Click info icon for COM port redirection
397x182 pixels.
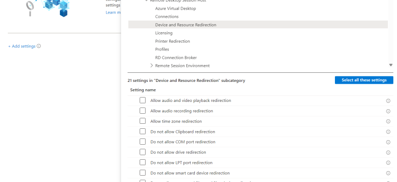tap(388, 142)
